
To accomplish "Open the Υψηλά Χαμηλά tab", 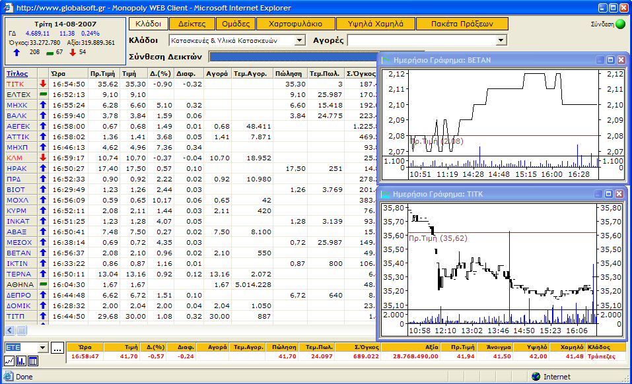I will click(x=376, y=24).
